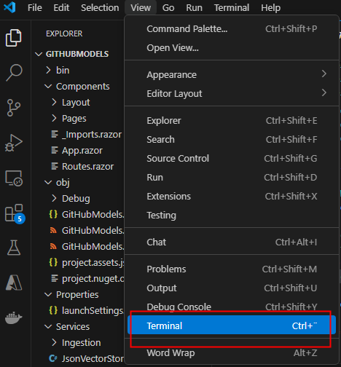
Task: Open the Selection menu in menu bar
Action: click(100, 7)
